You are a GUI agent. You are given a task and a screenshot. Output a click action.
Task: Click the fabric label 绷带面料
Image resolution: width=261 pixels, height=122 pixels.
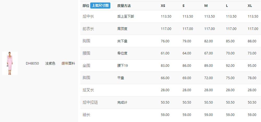point(68,63)
